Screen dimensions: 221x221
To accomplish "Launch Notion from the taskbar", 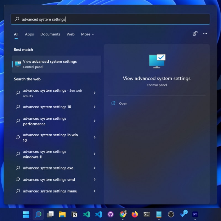I will pos(74,214).
